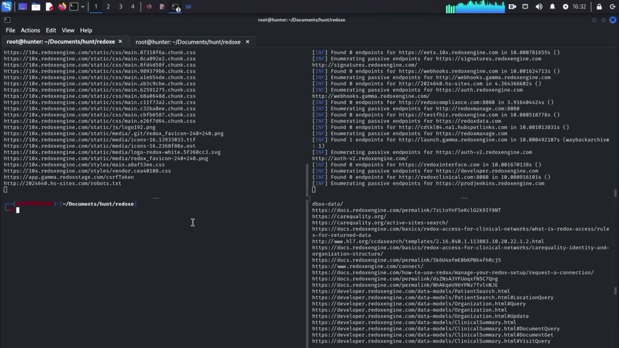Viewport: 619px width, 348px height.
Task: Launch Firefox from the panel launcher
Action: point(62,7)
